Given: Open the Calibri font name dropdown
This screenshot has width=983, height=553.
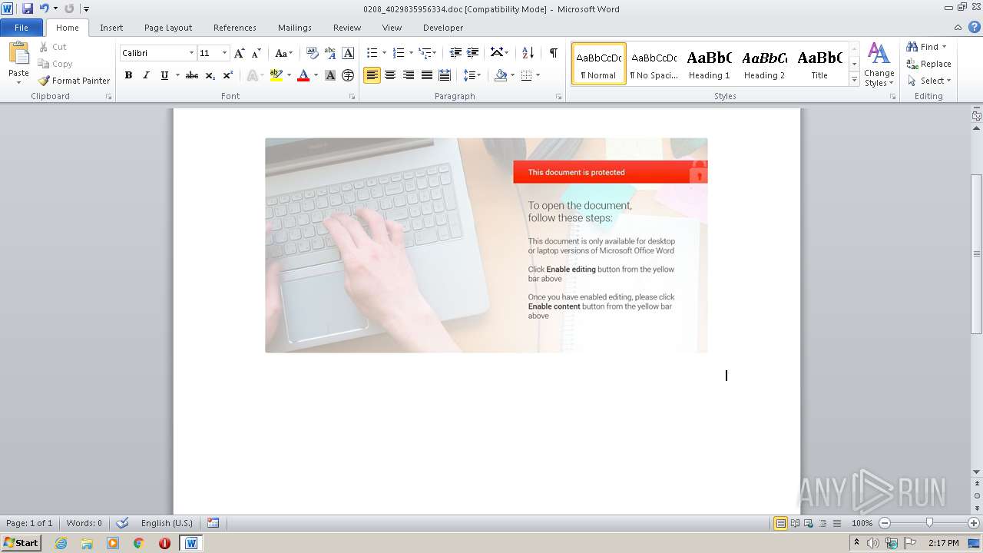Looking at the screenshot, I should (191, 53).
